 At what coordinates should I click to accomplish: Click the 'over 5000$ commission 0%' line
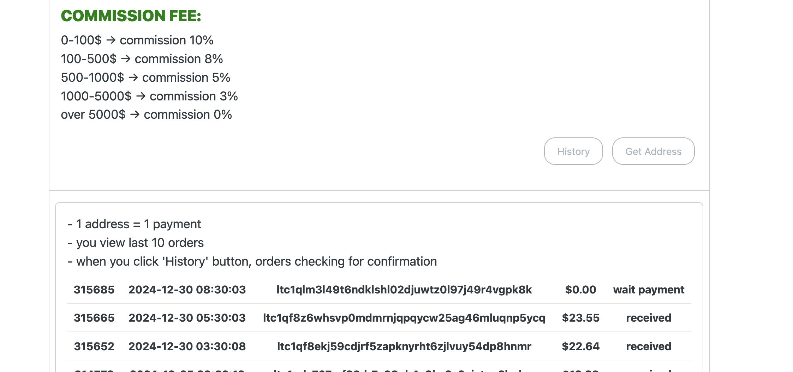tap(146, 114)
